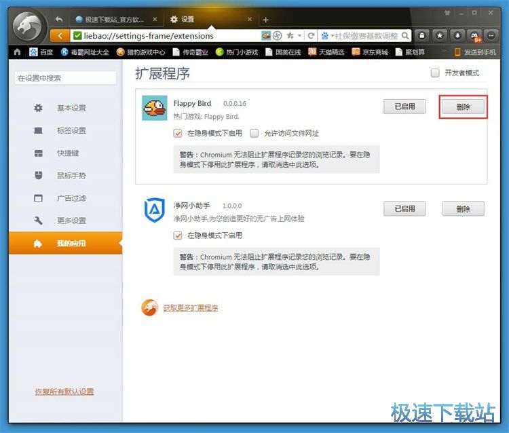509x433 pixels.
Task: Click the Flappy Bird version text 0.0.0.16
Action: pos(234,104)
